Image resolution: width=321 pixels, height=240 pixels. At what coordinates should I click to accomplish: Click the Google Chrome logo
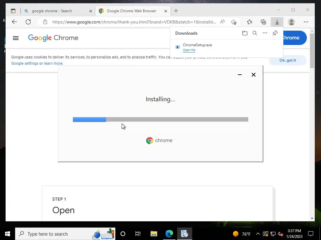(53, 38)
